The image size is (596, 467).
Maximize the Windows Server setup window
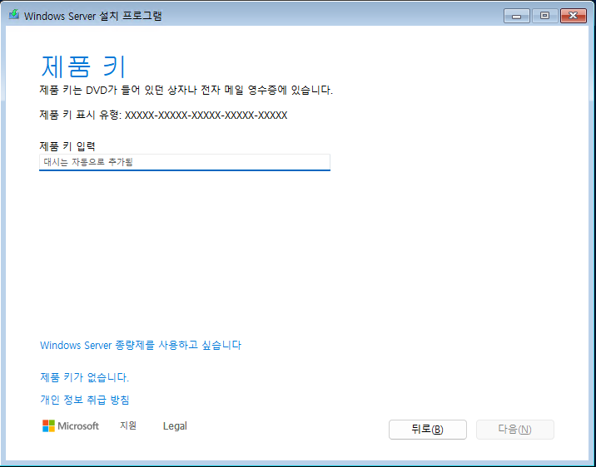coord(545,16)
